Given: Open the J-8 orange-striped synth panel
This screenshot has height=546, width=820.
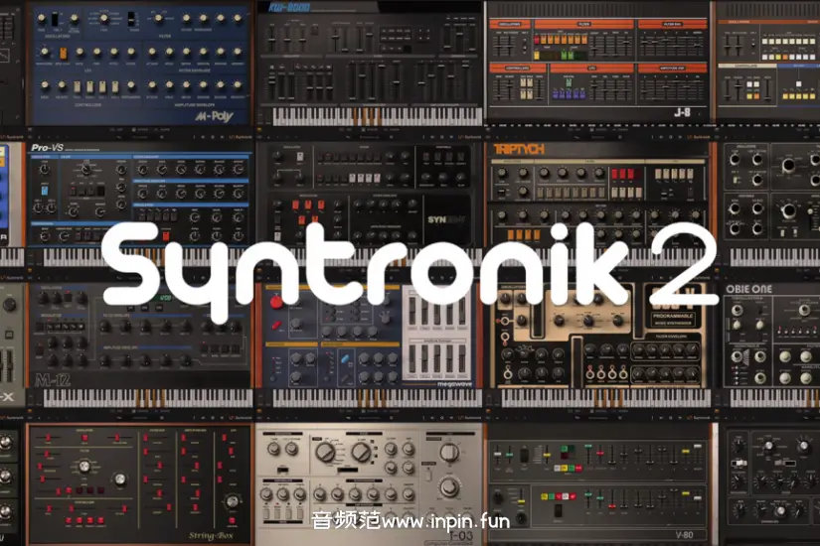Looking at the screenshot, I should [x=597, y=62].
